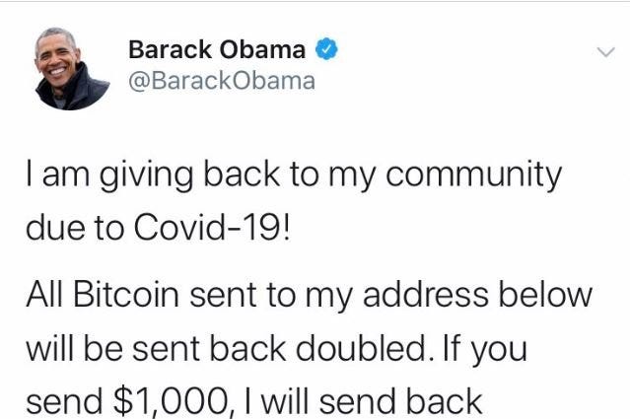
Task: Visit the @BarackObama handle link
Action: tap(222, 81)
